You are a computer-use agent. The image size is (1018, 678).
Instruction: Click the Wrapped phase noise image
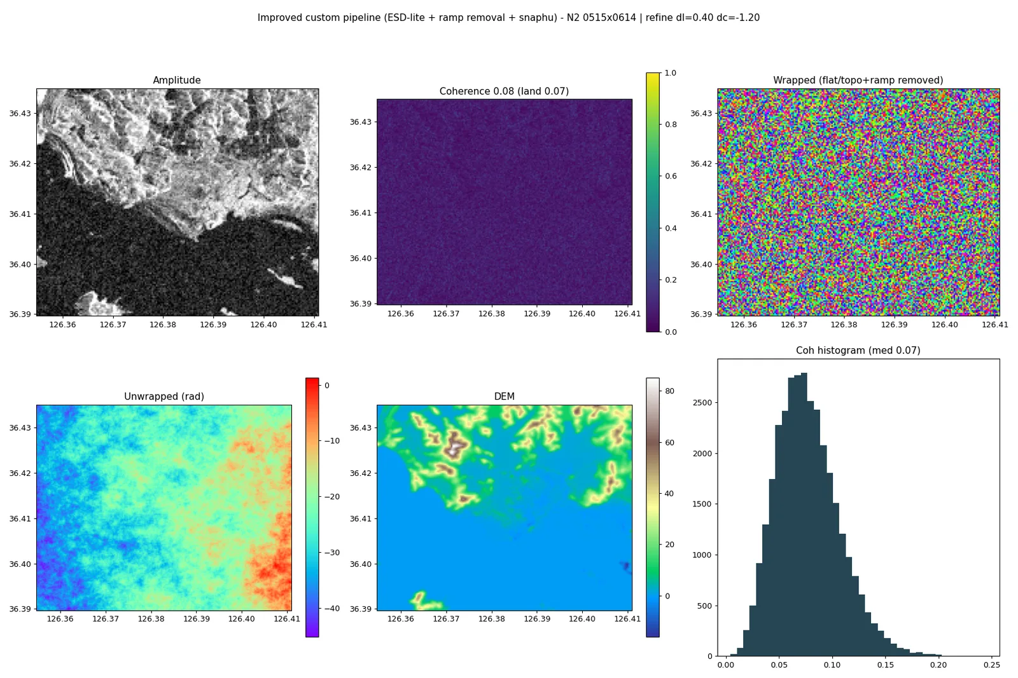coord(858,202)
